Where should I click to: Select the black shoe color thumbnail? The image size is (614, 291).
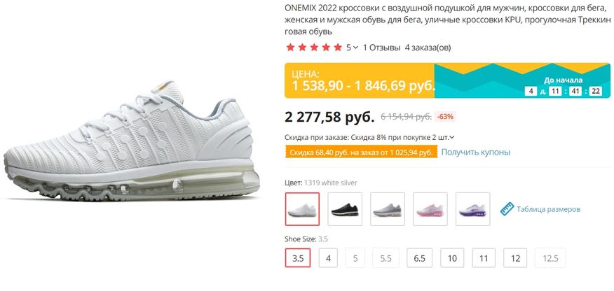[345, 209]
